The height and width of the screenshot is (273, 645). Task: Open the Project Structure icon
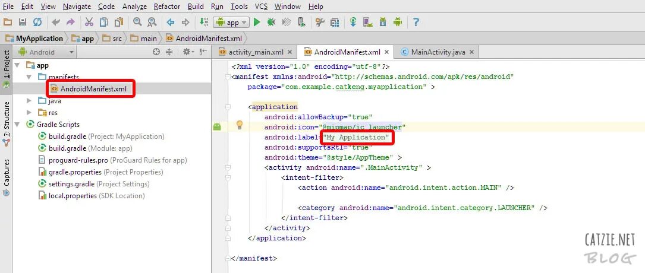tap(335, 22)
